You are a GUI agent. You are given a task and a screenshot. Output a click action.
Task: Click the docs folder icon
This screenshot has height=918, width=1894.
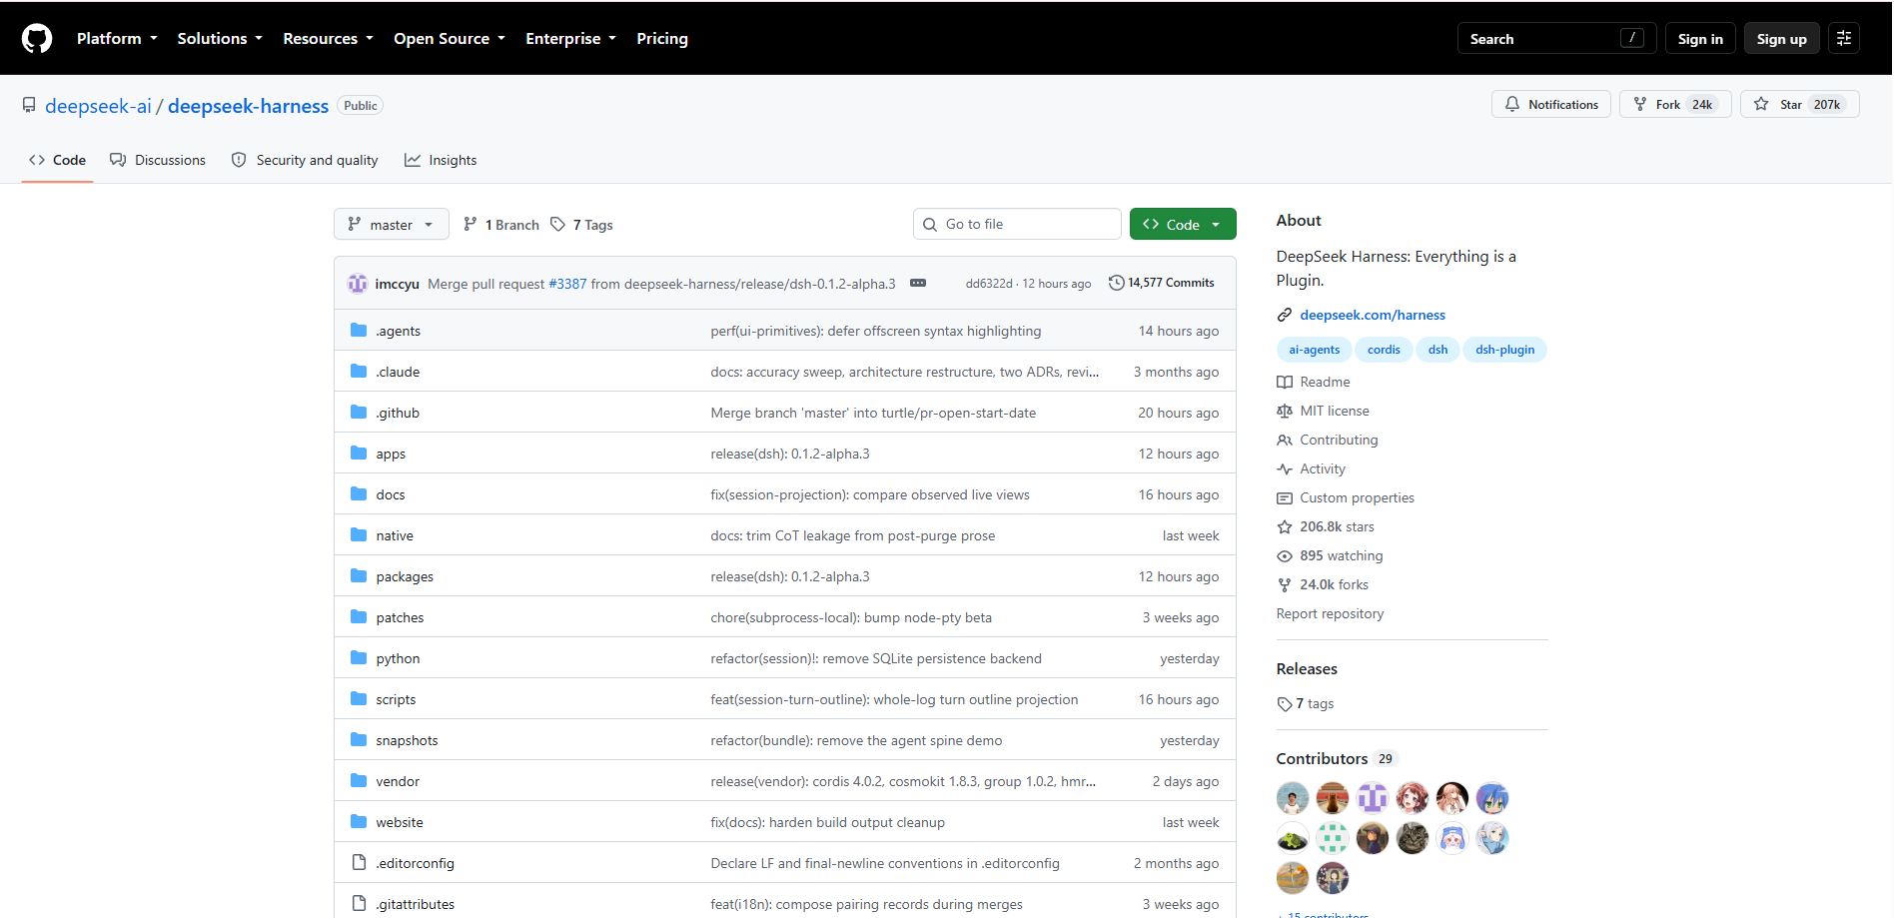[x=359, y=494]
